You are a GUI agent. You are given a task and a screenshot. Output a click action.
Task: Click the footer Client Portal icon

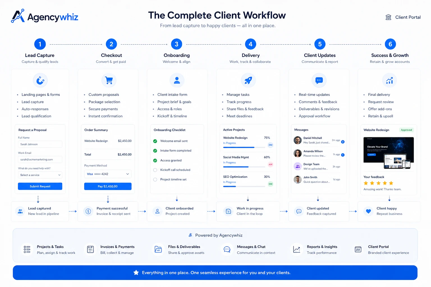click(358, 249)
